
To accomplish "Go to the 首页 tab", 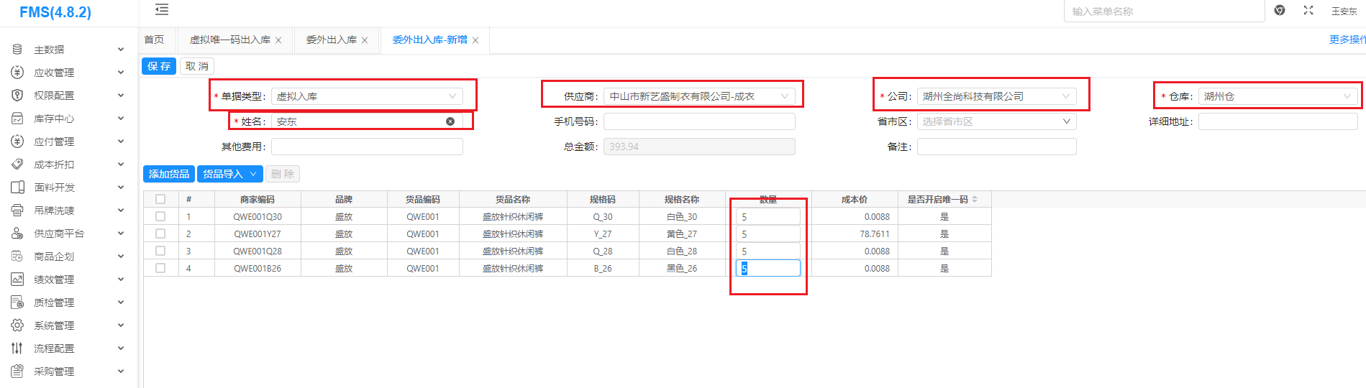I will (x=154, y=40).
